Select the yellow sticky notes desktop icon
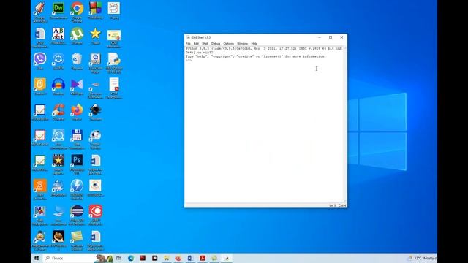Viewport: 468px width, 263px height. (x=77, y=240)
